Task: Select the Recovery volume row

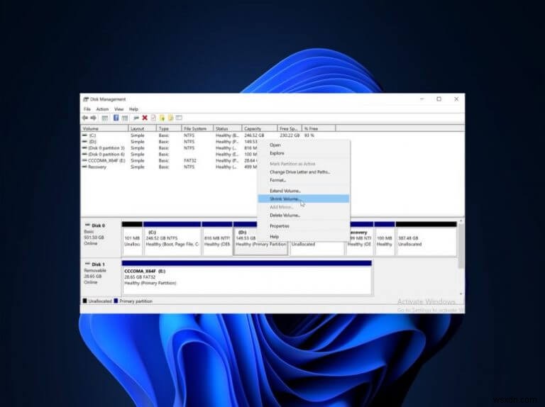Action: pos(170,167)
